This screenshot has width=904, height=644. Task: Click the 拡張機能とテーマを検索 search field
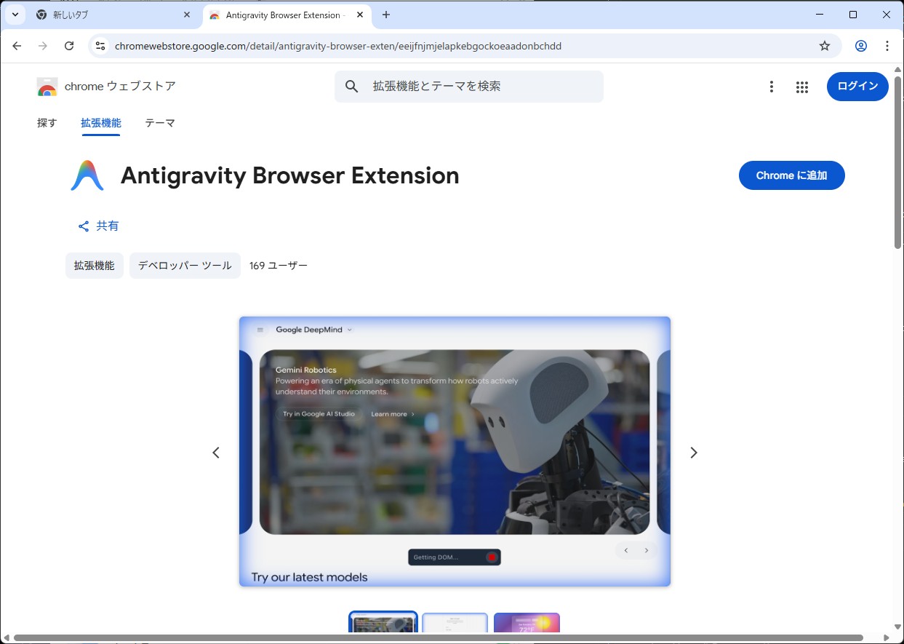pyautogui.click(x=469, y=87)
